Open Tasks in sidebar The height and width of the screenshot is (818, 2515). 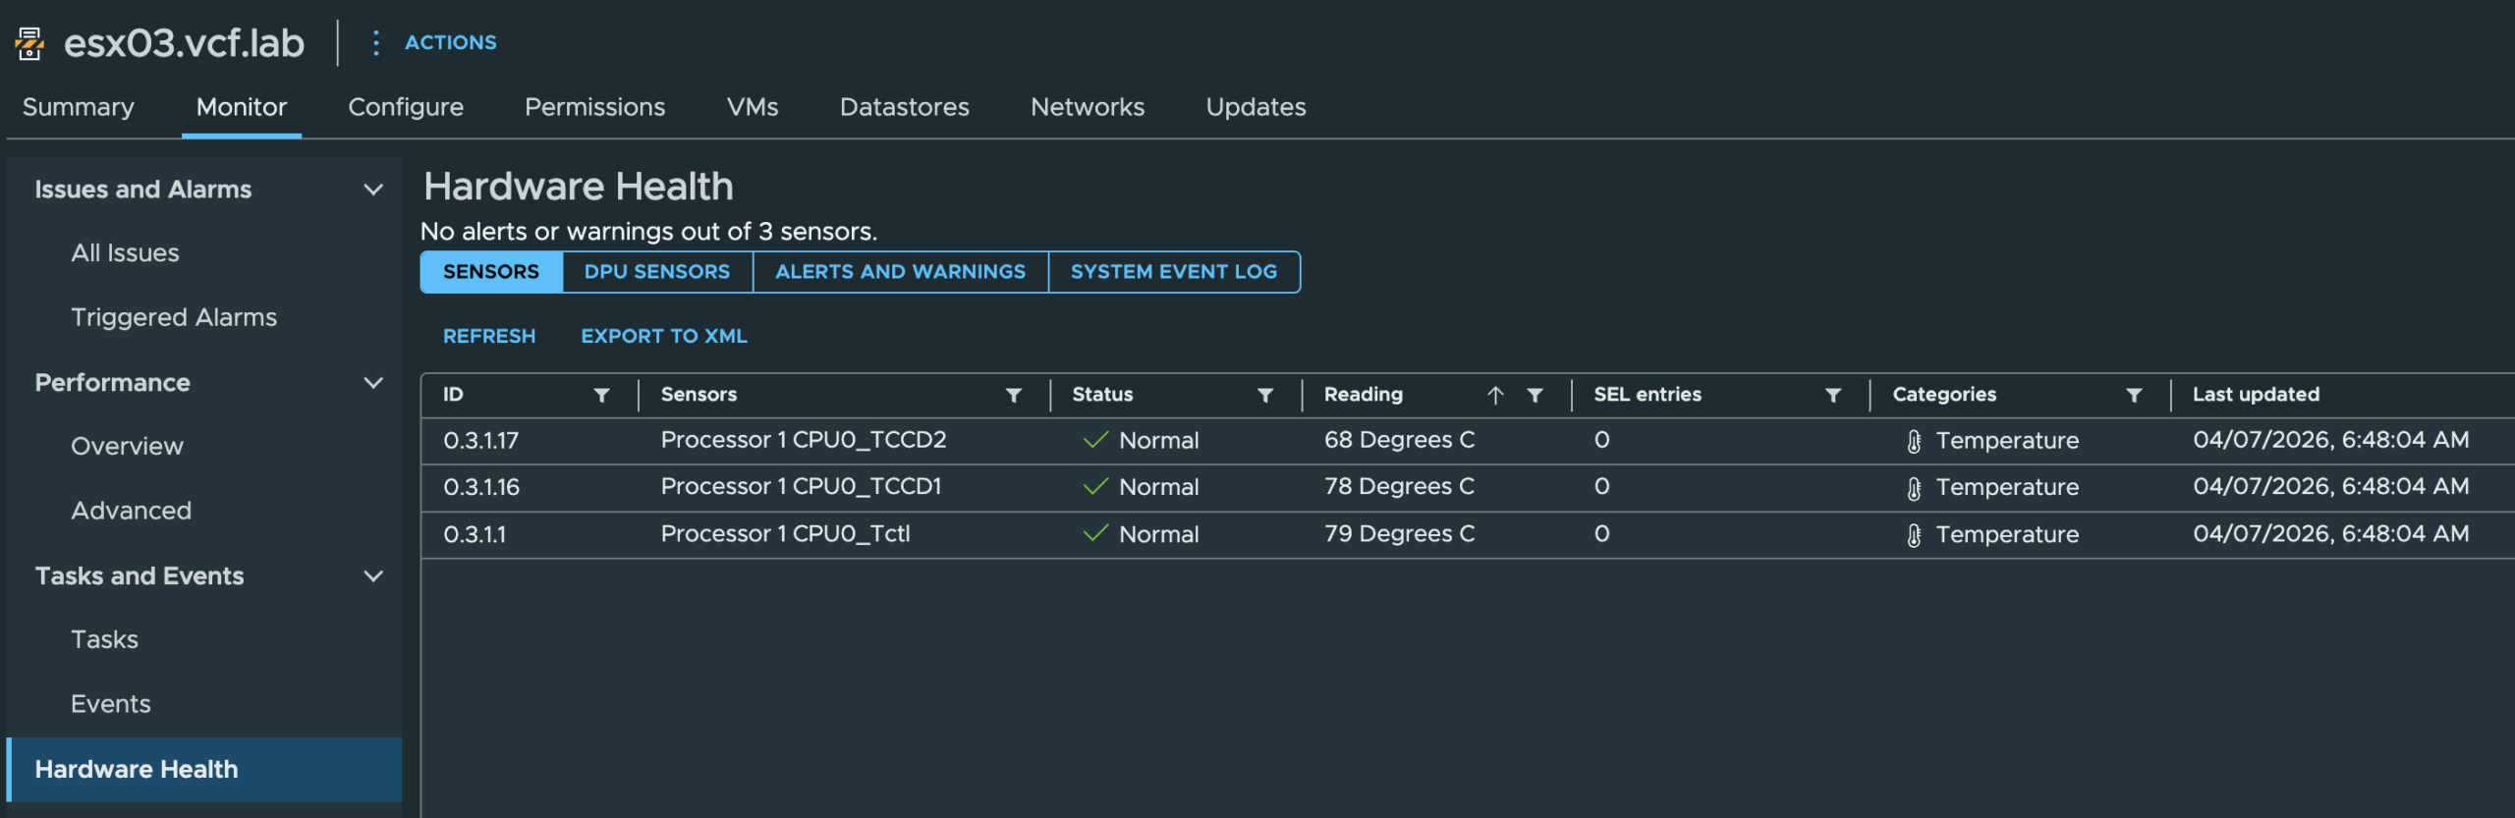point(104,640)
